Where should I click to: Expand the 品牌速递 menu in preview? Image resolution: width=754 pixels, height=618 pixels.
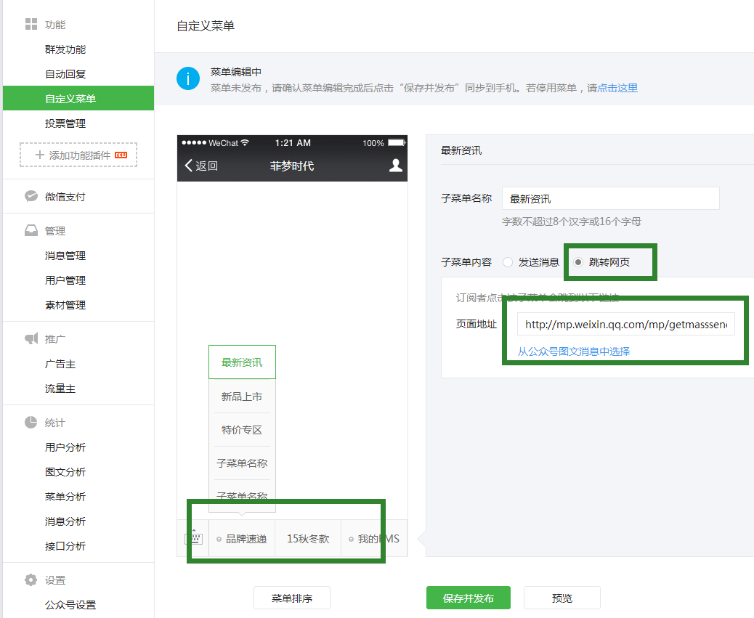click(242, 539)
